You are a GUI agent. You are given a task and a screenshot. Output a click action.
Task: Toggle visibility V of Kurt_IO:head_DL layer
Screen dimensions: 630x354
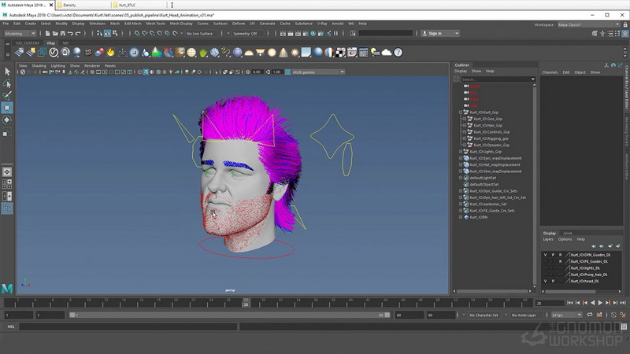pos(545,281)
